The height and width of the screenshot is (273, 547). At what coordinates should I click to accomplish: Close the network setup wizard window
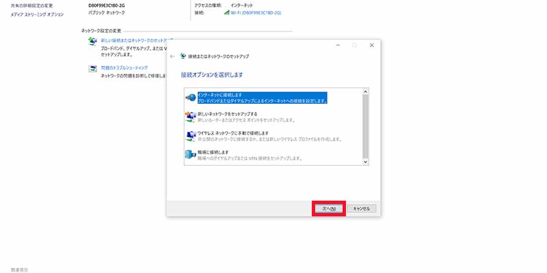371,45
